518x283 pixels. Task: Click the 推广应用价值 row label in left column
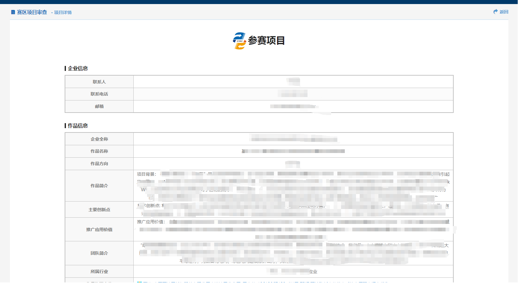point(99,230)
